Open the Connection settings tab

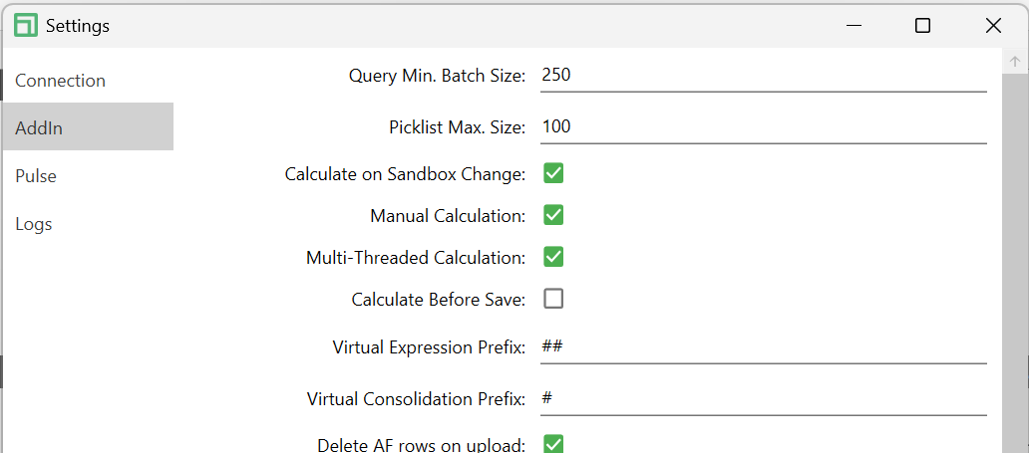pyautogui.click(x=60, y=81)
